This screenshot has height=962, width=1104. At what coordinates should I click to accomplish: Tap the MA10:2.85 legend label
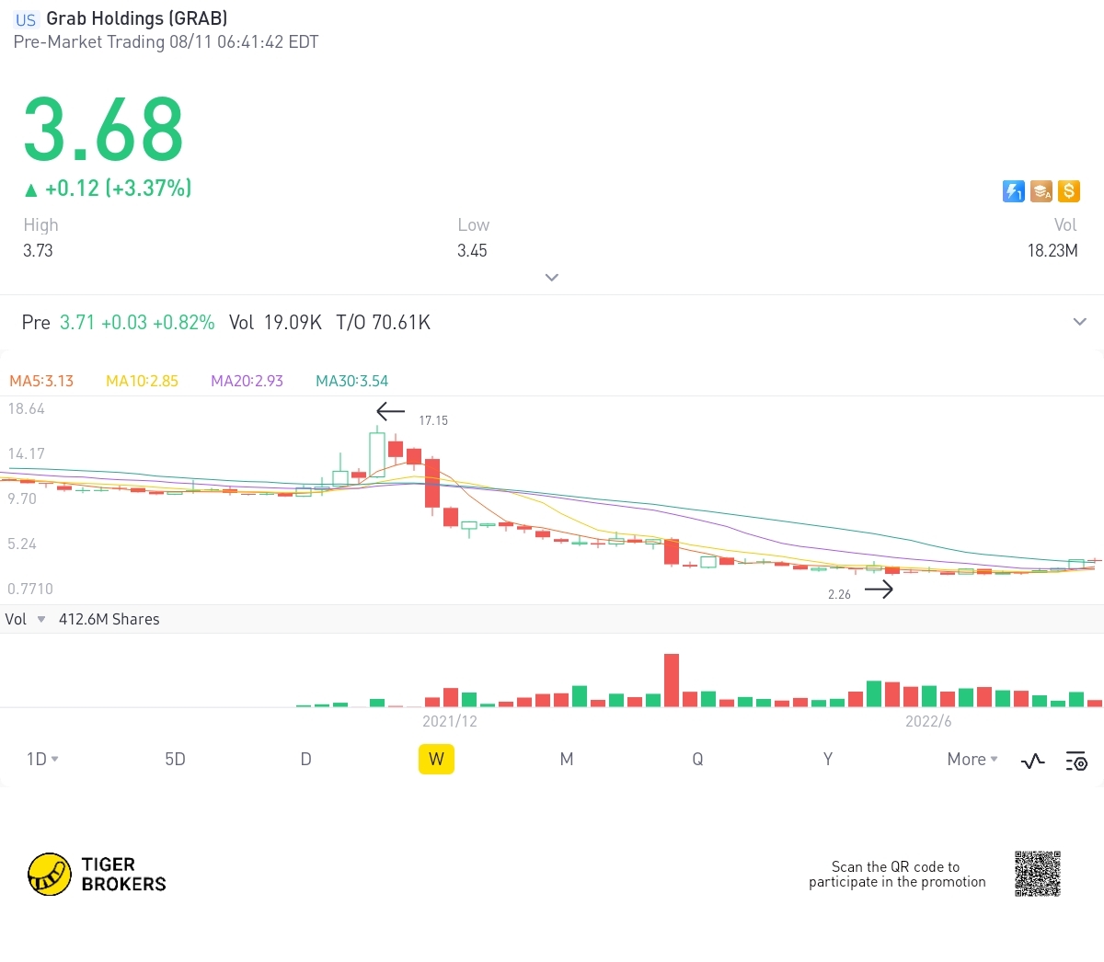coord(142,381)
